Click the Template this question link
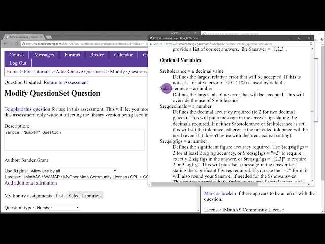The height and width of the screenshot is (244, 325). tap(27, 109)
